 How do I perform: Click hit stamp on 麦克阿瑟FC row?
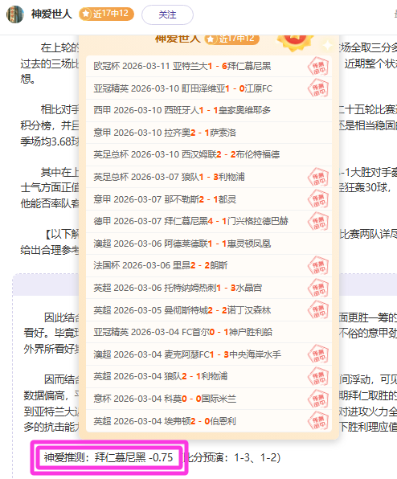pyautogui.click(x=318, y=354)
